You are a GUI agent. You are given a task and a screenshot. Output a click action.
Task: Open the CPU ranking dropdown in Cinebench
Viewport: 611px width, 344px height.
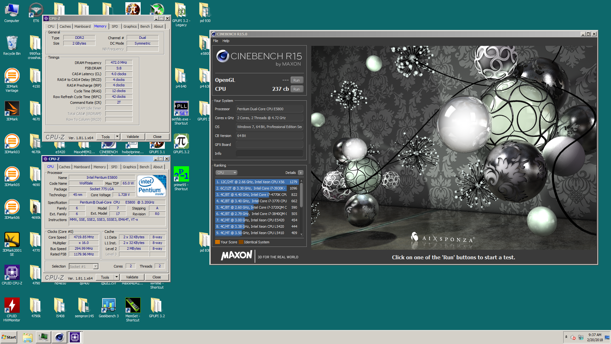pyautogui.click(x=227, y=173)
